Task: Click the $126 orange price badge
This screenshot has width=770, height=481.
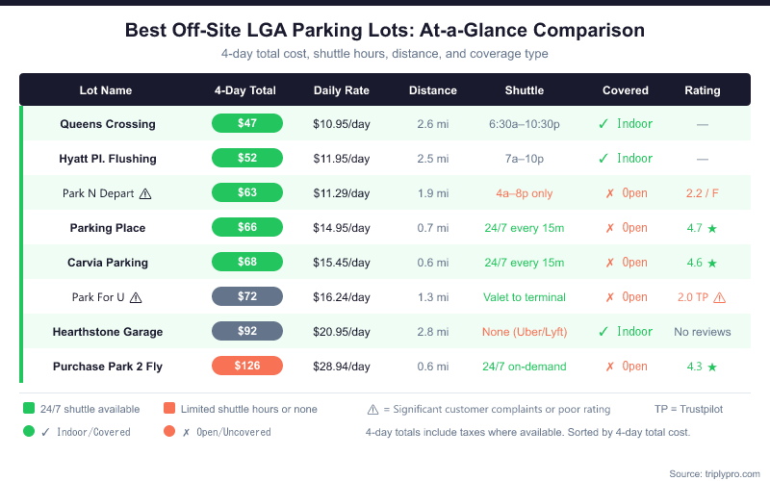Action: pos(247,366)
